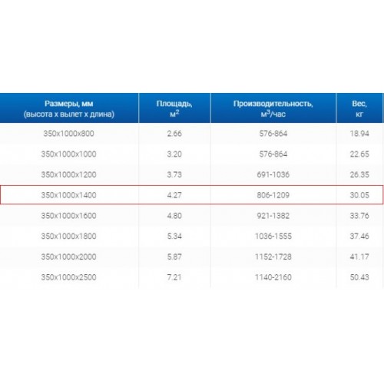Screen dimensions: 384x384
Task: Click the Производительность column header
Action: pos(273,108)
